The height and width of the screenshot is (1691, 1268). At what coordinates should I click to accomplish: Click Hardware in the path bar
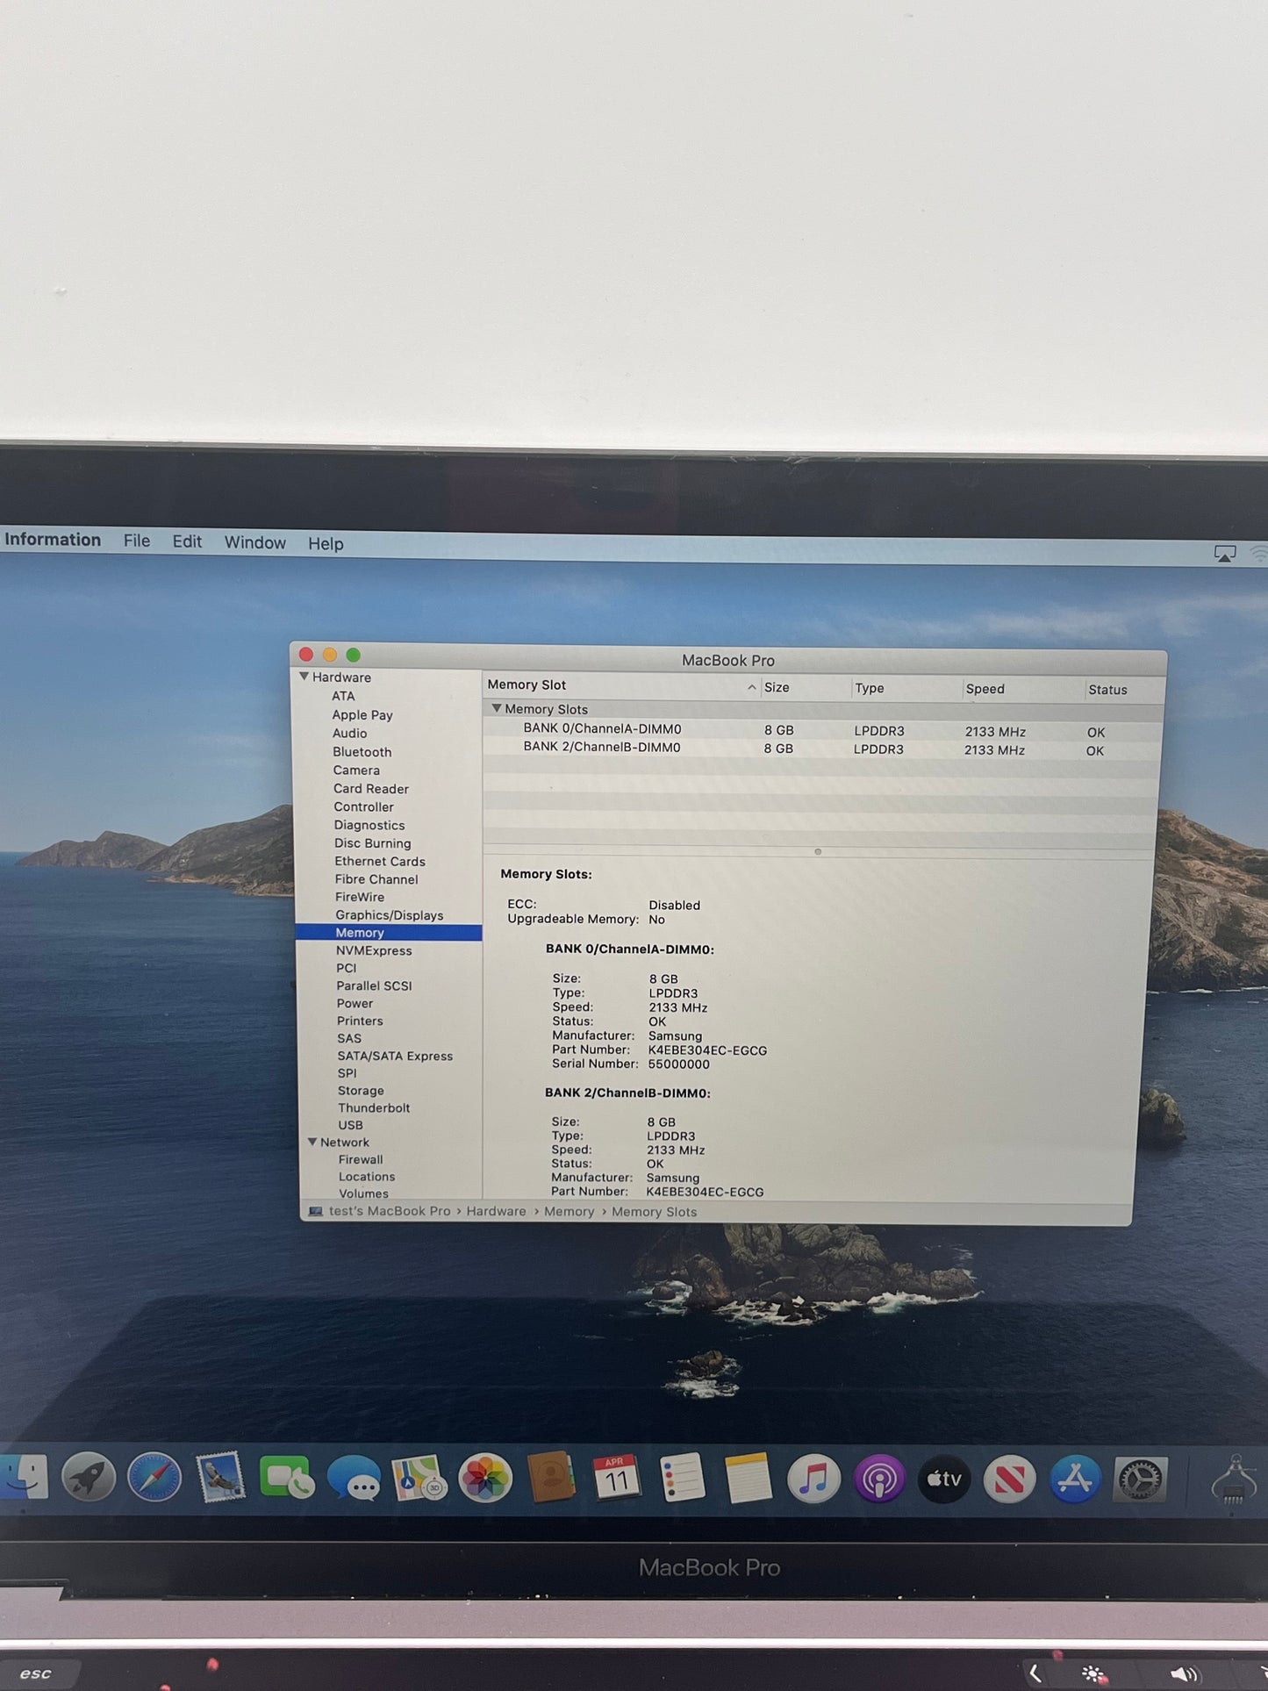click(497, 1211)
